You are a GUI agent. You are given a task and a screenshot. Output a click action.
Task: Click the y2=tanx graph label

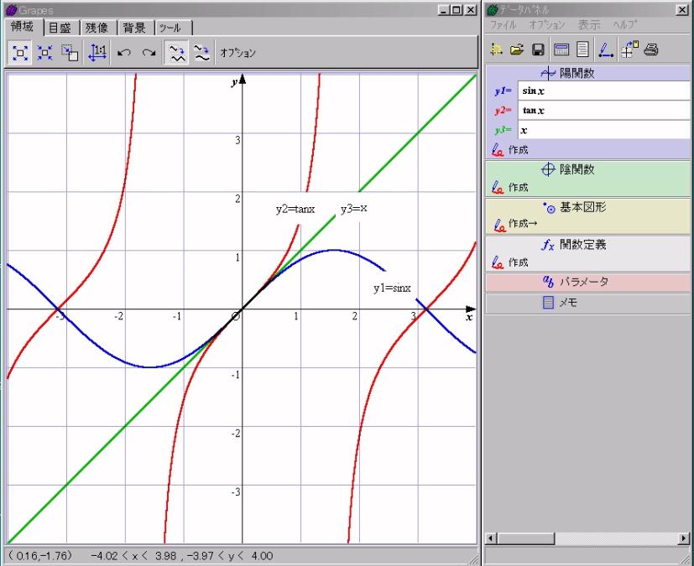click(x=295, y=209)
